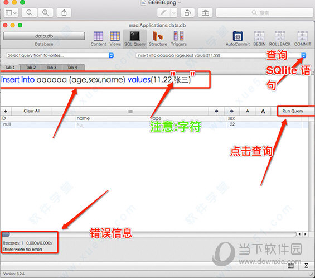Click the COMMIT transaction icon
Screen dimensions: 315x278
click(x=302, y=36)
